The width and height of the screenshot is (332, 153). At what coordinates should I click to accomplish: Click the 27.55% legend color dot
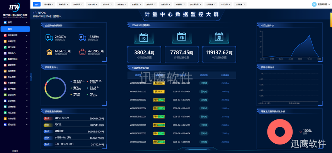click(71, 88)
